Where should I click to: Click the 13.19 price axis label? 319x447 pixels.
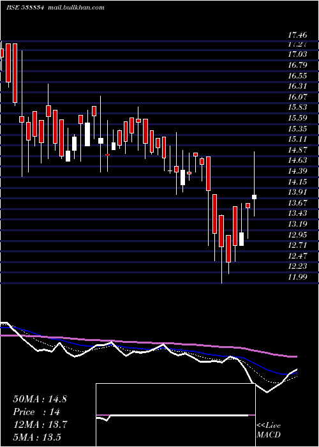click(x=297, y=224)
